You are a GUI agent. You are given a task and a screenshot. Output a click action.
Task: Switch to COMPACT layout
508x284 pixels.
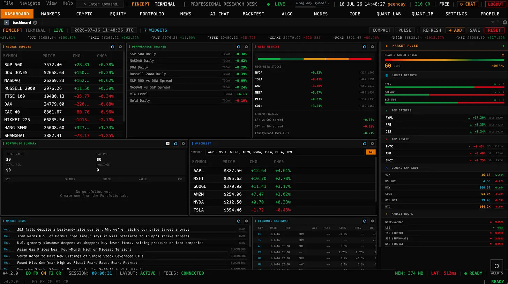click(381, 30)
